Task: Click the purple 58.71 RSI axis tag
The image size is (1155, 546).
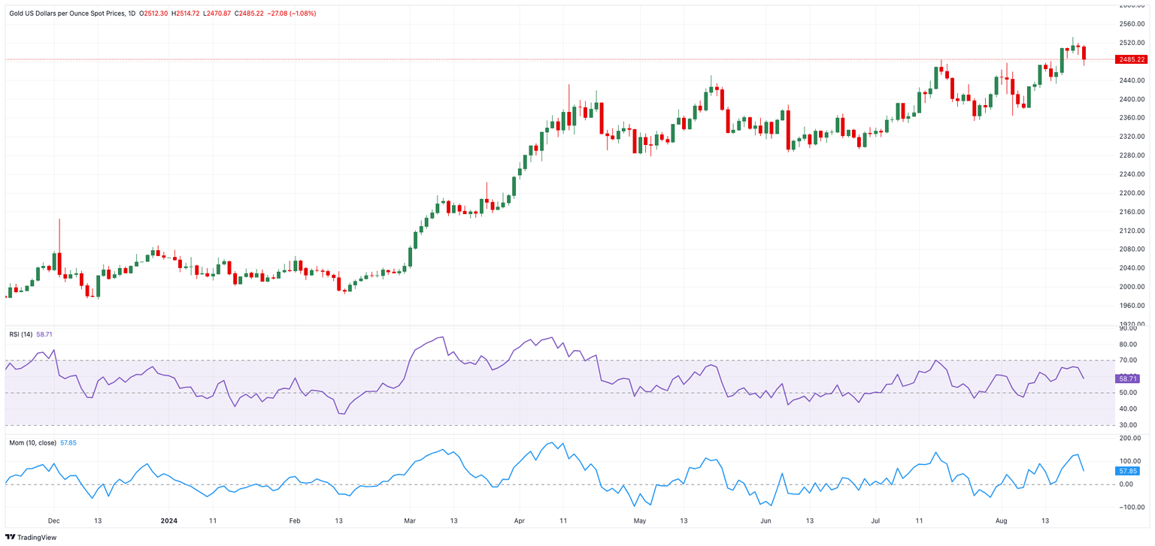Action: tap(1129, 379)
